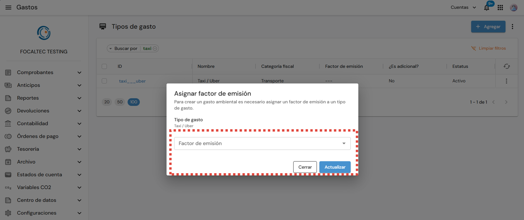Show 20 rows per page
Viewport: 524px width, 220px height.
pyautogui.click(x=107, y=102)
